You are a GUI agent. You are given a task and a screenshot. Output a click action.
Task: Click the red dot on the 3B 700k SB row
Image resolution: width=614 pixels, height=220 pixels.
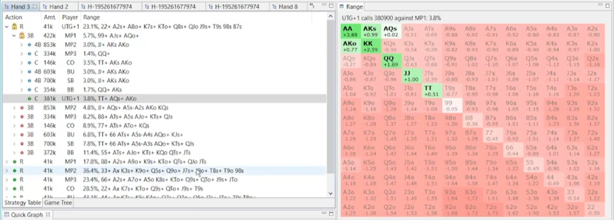click(x=22, y=144)
